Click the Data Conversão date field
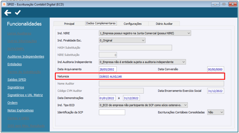 pos(215,69)
